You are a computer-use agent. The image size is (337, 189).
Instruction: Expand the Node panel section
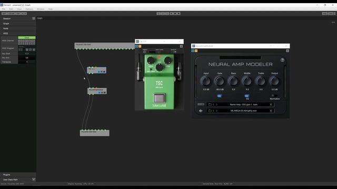18,28
